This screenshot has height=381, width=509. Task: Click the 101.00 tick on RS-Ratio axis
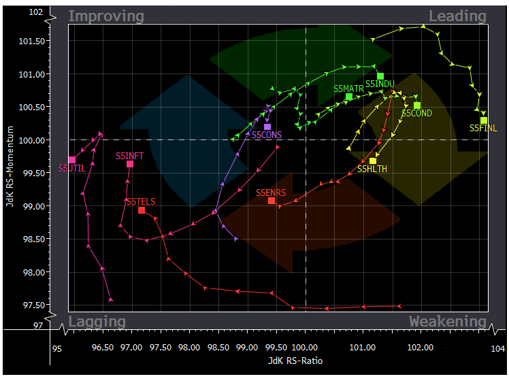[363, 348]
